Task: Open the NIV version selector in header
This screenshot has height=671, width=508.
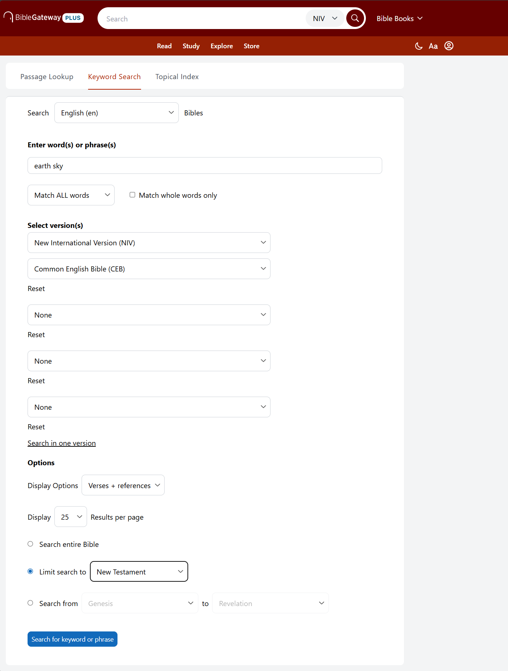Action: [325, 19]
